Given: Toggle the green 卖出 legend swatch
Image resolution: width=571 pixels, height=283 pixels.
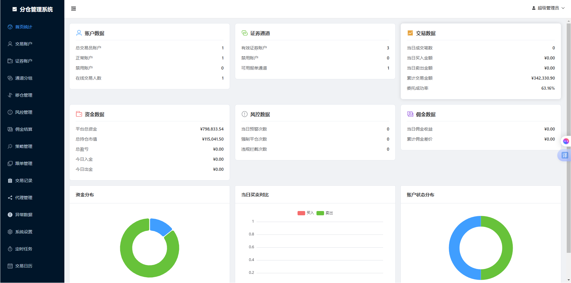Looking at the screenshot, I should tap(320, 213).
